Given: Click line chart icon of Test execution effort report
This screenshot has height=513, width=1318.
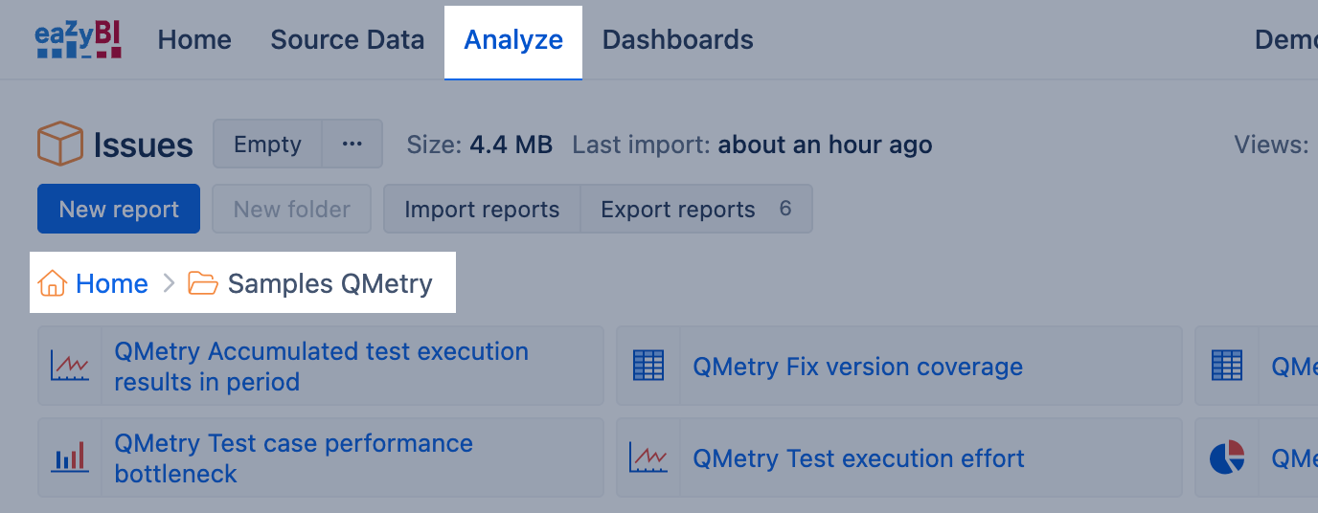Looking at the screenshot, I should pyautogui.click(x=648, y=457).
